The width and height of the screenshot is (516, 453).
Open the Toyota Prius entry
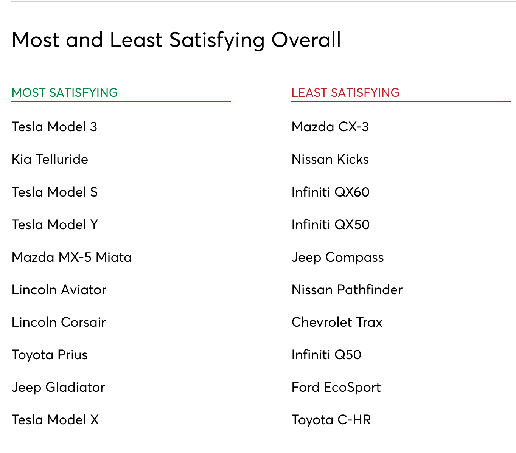50,355
